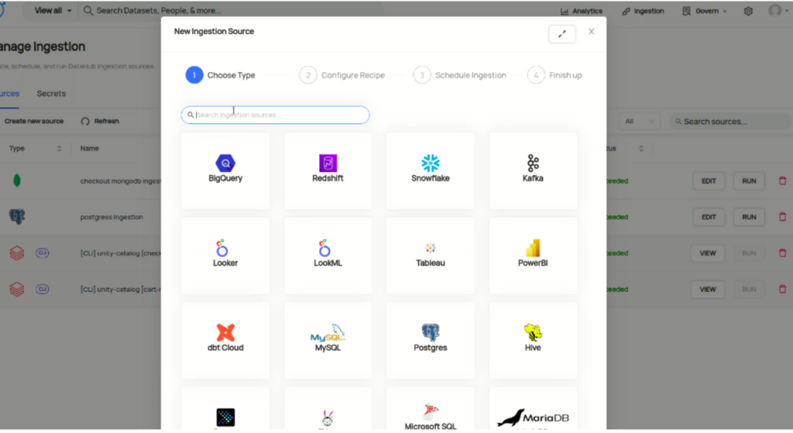Image resolution: width=793 pixels, height=433 pixels.
Task: Choose the Hive source tile
Action: pyautogui.click(x=533, y=340)
